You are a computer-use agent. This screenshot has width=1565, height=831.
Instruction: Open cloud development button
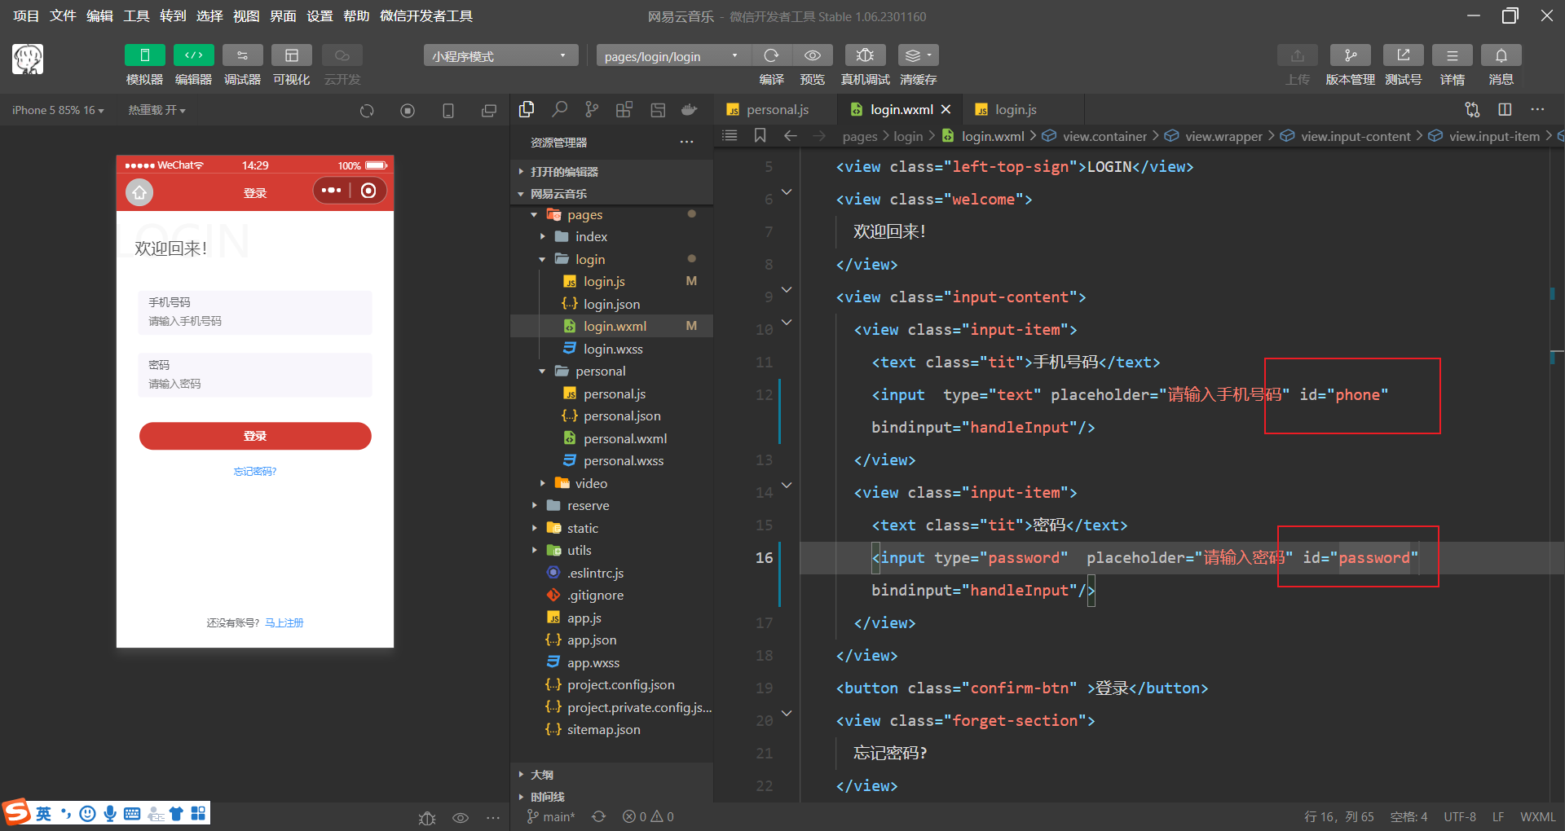342,55
